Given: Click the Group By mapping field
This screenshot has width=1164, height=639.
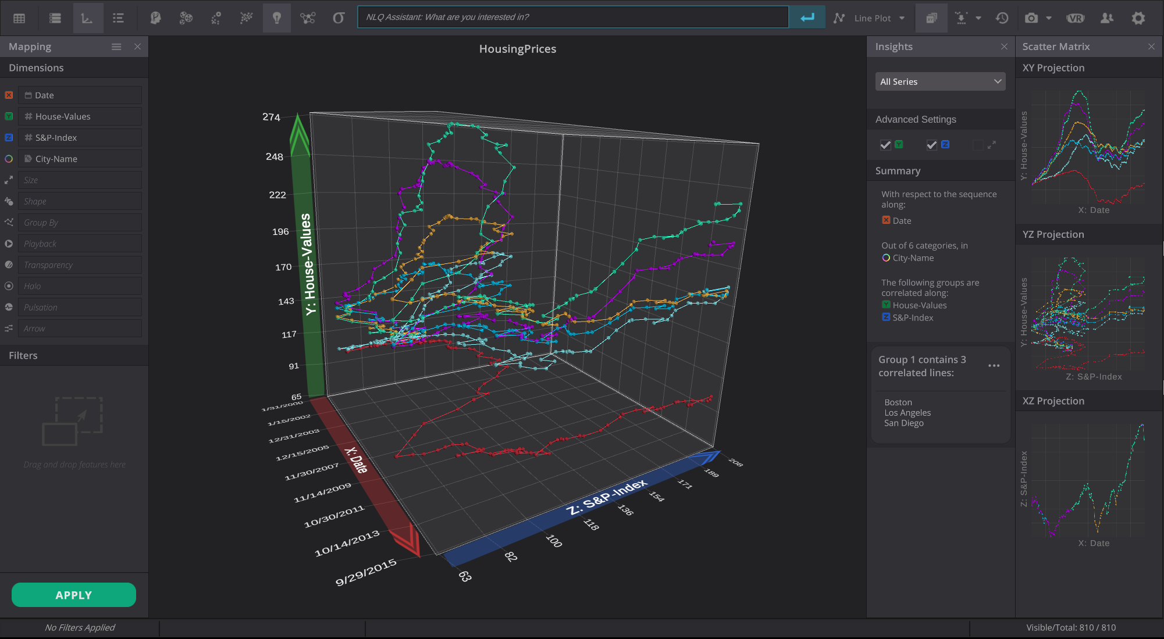Looking at the screenshot, I should coord(80,223).
